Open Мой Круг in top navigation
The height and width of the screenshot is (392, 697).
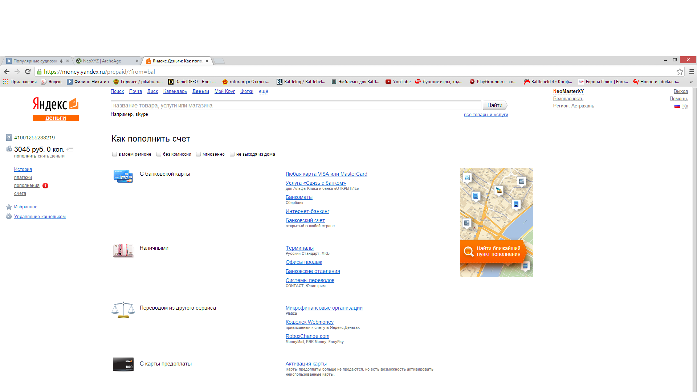225,91
